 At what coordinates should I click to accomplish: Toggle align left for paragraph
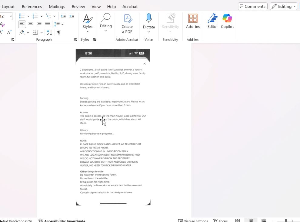point(22,24)
